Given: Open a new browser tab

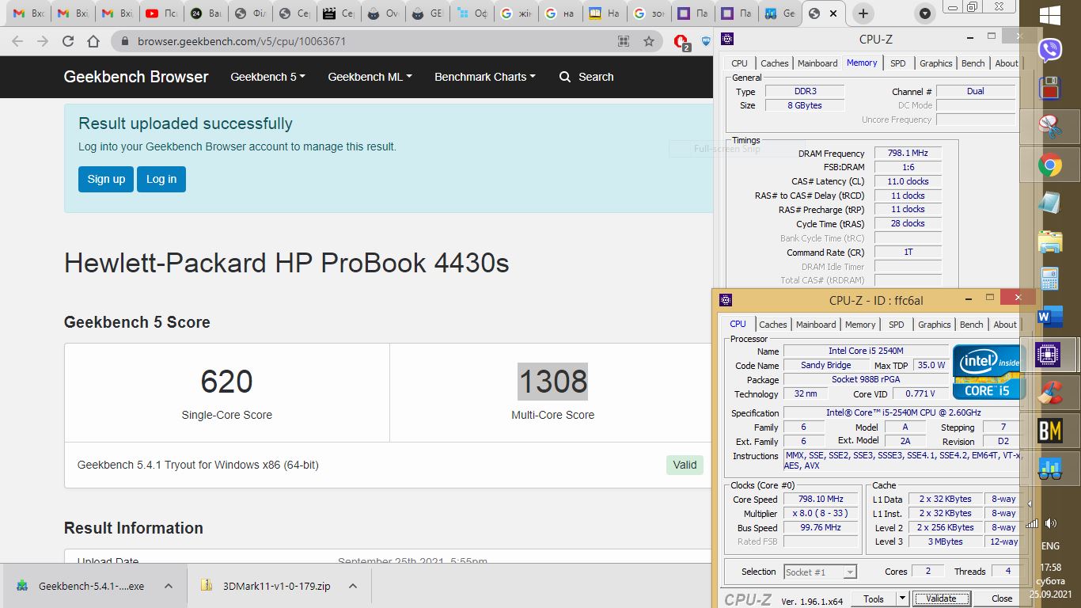Looking at the screenshot, I should click(x=863, y=13).
